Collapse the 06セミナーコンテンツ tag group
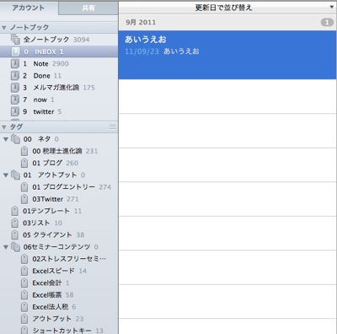Screen dimensions: 337x334 point(6,247)
